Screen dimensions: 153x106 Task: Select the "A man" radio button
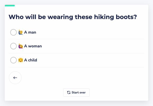pos(13,32)
